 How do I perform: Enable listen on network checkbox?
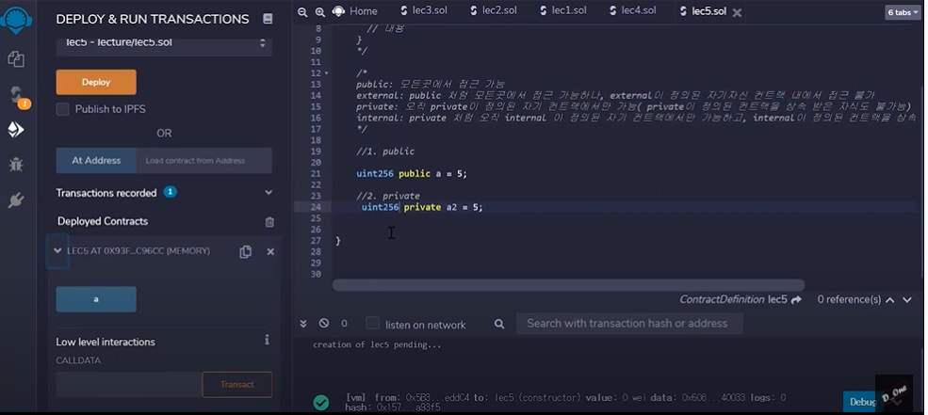pyautogui.click(x=372, y=324)
